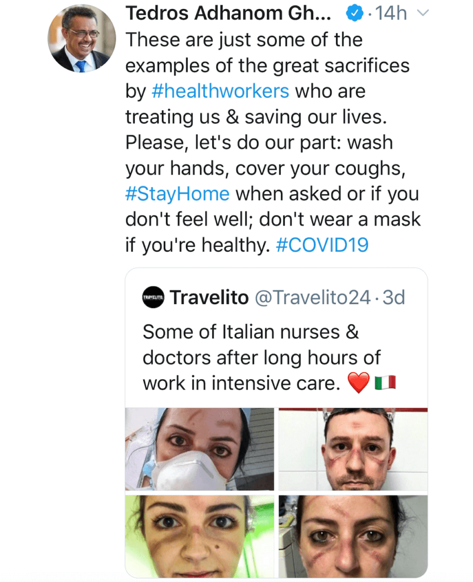473x582 pixels.
Task: Click the 3d quoted tweet timestamp
Action: click(393, 297)
